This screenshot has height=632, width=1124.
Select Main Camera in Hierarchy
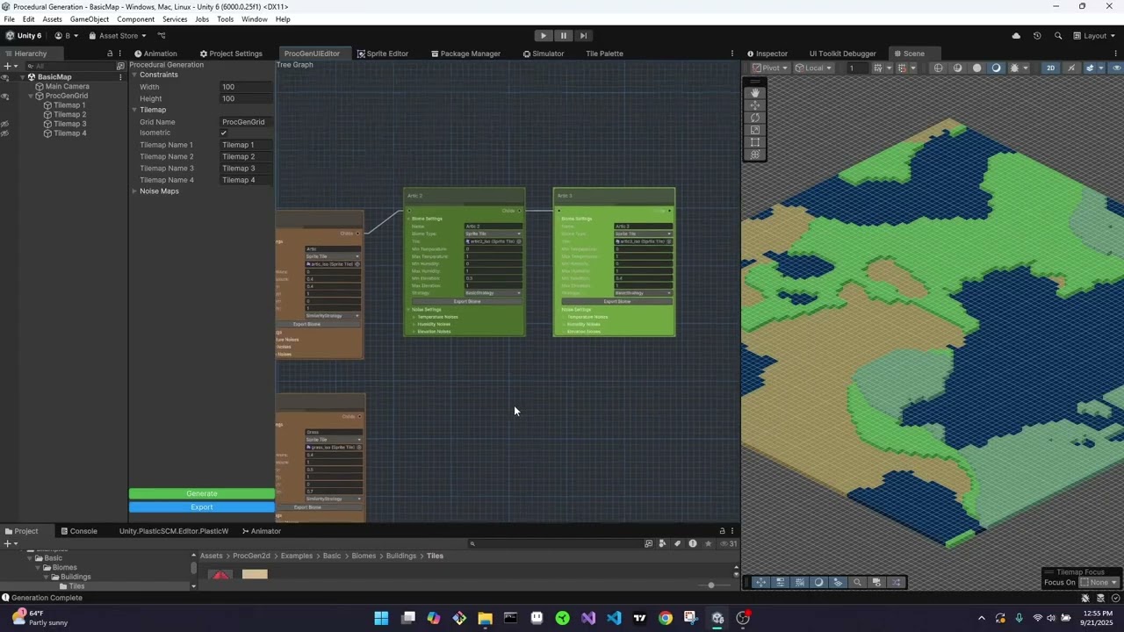67,86
